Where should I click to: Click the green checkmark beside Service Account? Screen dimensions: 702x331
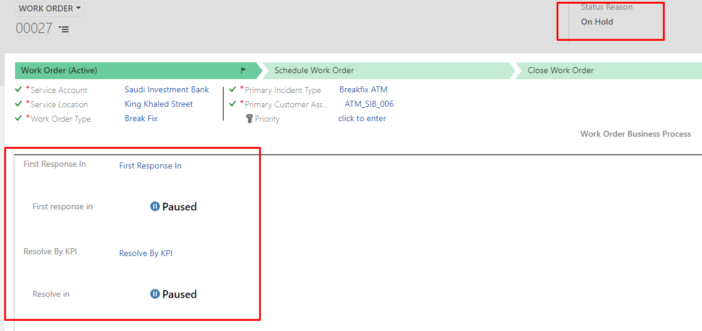tap(19, 90)
